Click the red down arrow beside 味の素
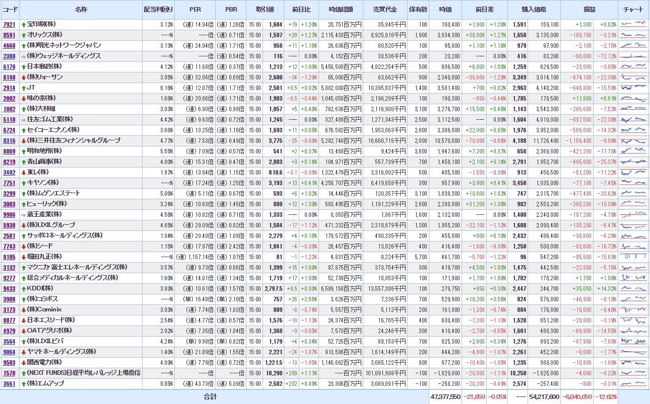 click(x=24, y=99)
